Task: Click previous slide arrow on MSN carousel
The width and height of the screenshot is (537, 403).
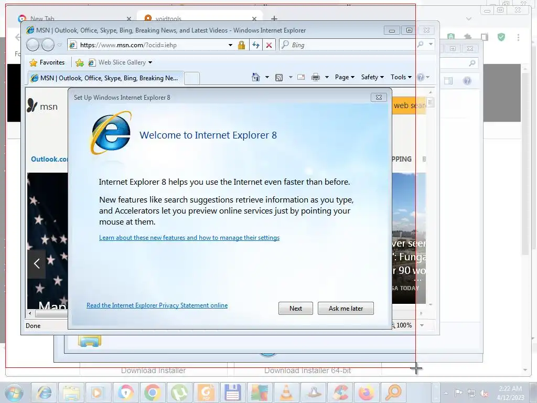Action: [37, 263]
